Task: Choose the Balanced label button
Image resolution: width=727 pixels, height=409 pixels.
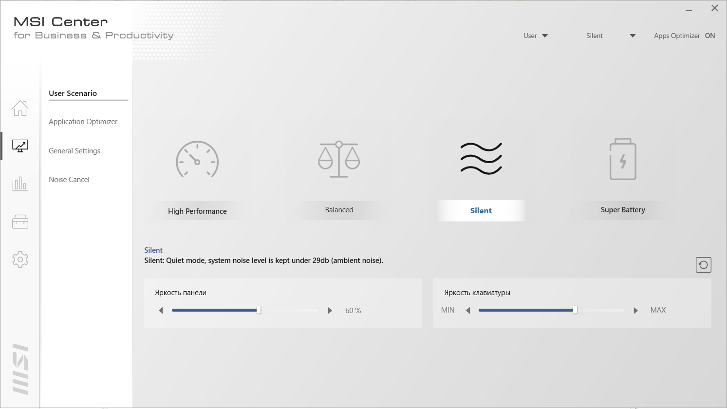Action: tap(339, 210)
